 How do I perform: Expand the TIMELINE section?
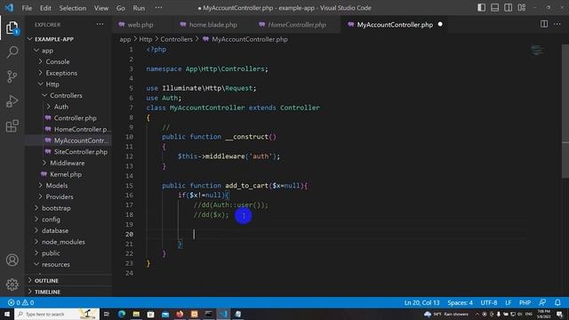tap(47, 292)
